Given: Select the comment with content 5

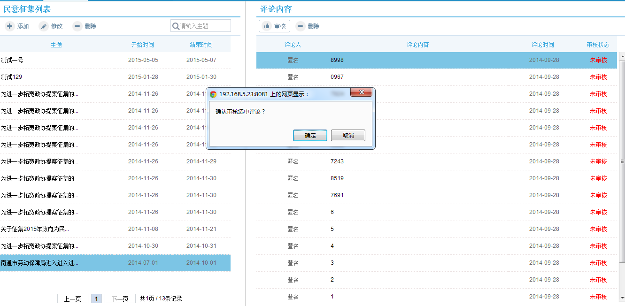Looking at the screenshot, I should (437, 229).
